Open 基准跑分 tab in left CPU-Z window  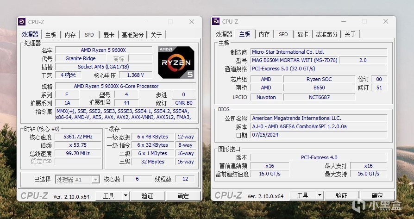click(x=132, y=35)
